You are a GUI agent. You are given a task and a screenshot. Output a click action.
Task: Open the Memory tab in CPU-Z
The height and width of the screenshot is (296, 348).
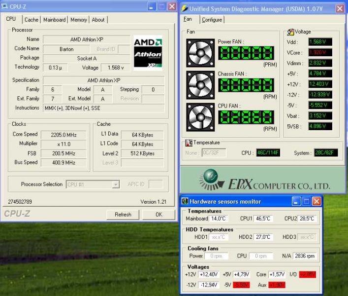pos(79,20)
